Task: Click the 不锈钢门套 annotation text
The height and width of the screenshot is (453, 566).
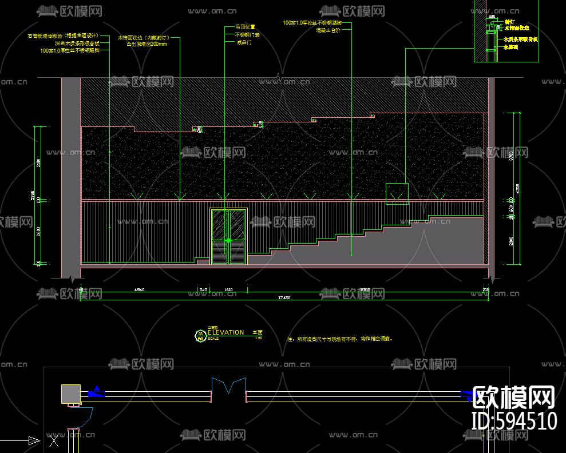Action: [247, 35]
